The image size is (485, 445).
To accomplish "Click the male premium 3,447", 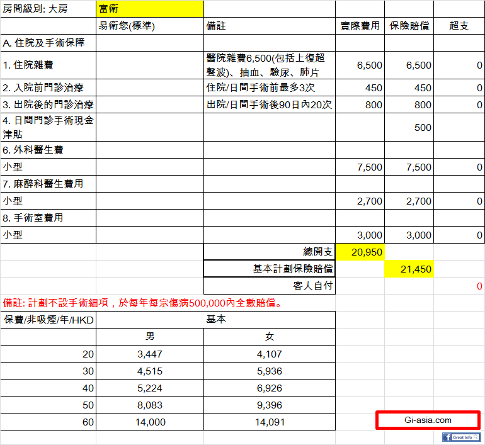I will tap(150, 354).
